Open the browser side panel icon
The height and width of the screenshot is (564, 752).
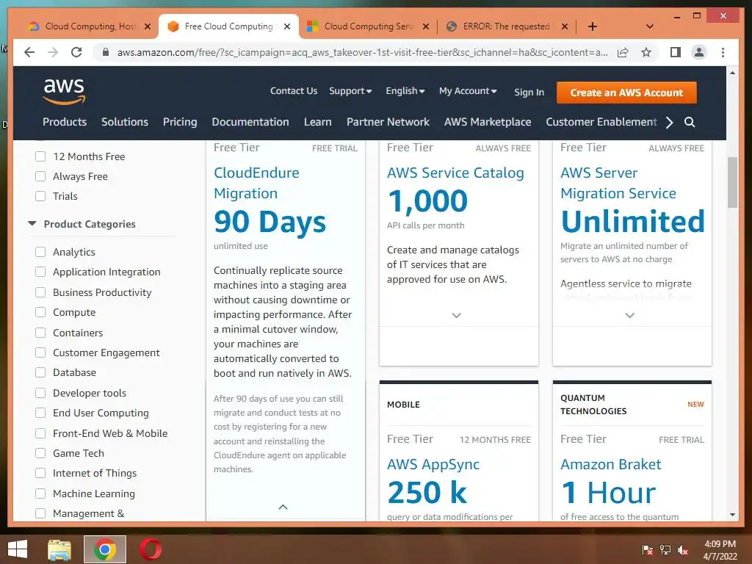(x=676, y=52)
